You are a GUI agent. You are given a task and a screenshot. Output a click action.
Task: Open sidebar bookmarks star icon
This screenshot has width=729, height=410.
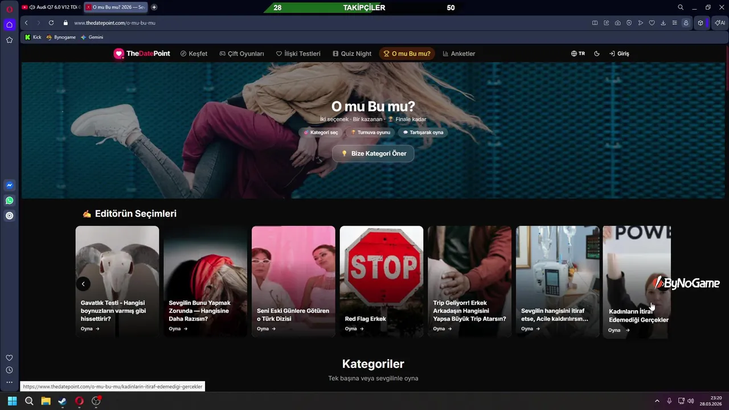9,40
